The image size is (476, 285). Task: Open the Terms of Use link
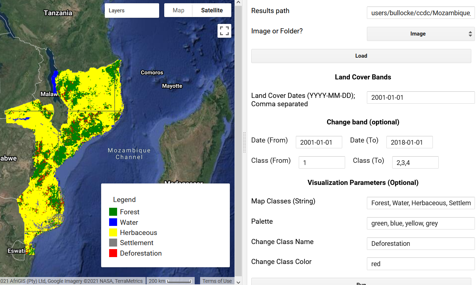pos(217,281)
